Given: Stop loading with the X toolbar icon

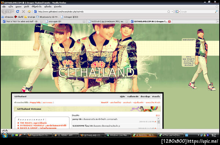Looking at the screenshot, I should click(x=23, y=11).
